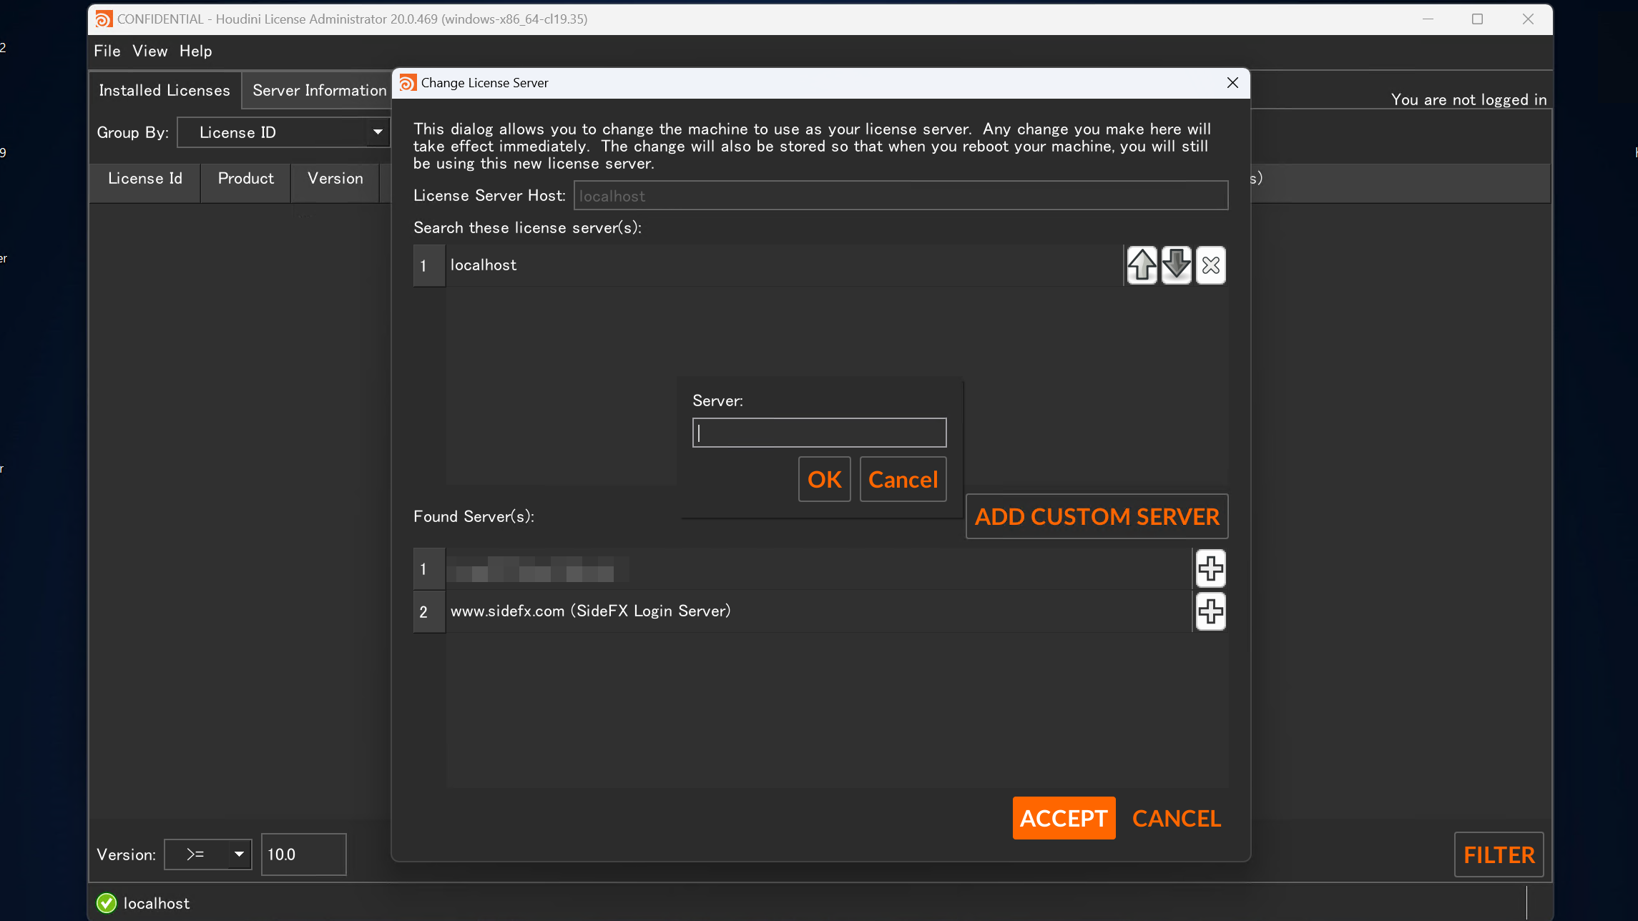Viewport: 1638px width, 921px height.
Task: Click the Version value field showing 10.0
Action: click(x=303, y=854)
